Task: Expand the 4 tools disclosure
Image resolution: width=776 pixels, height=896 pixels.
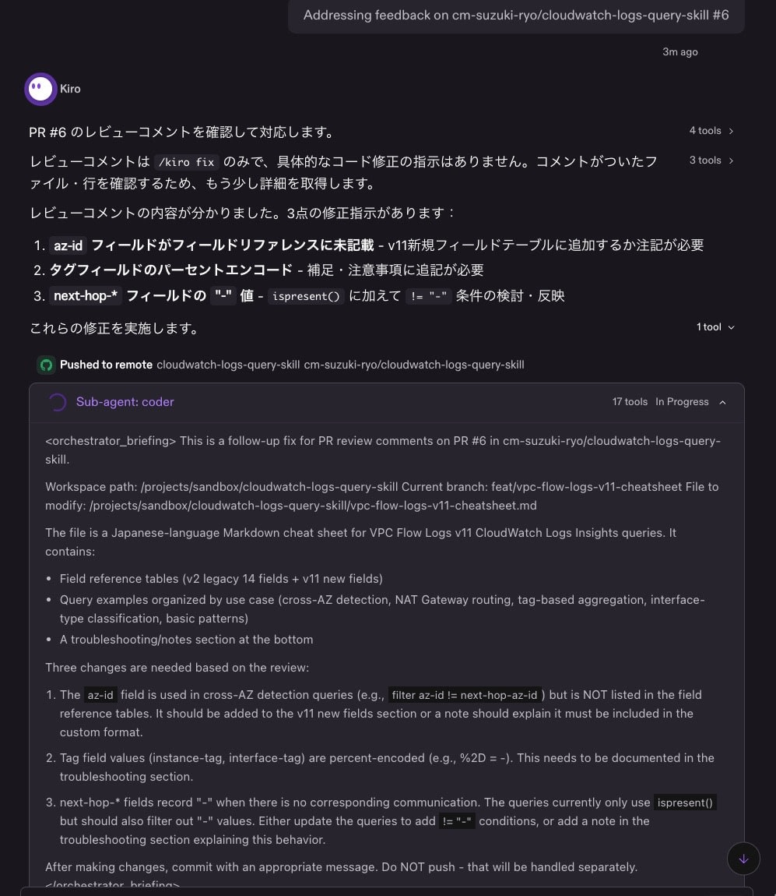Action: pos(711,131)
